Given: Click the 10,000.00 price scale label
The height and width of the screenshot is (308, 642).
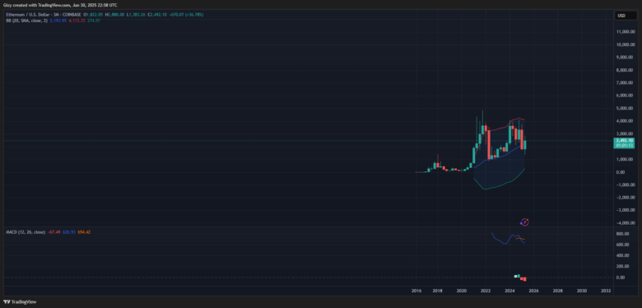Looking at the screenshot, I should pyautogui.click(x=626, y=44).
